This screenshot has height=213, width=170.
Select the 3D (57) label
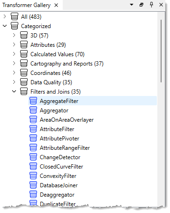coord(39,36)
